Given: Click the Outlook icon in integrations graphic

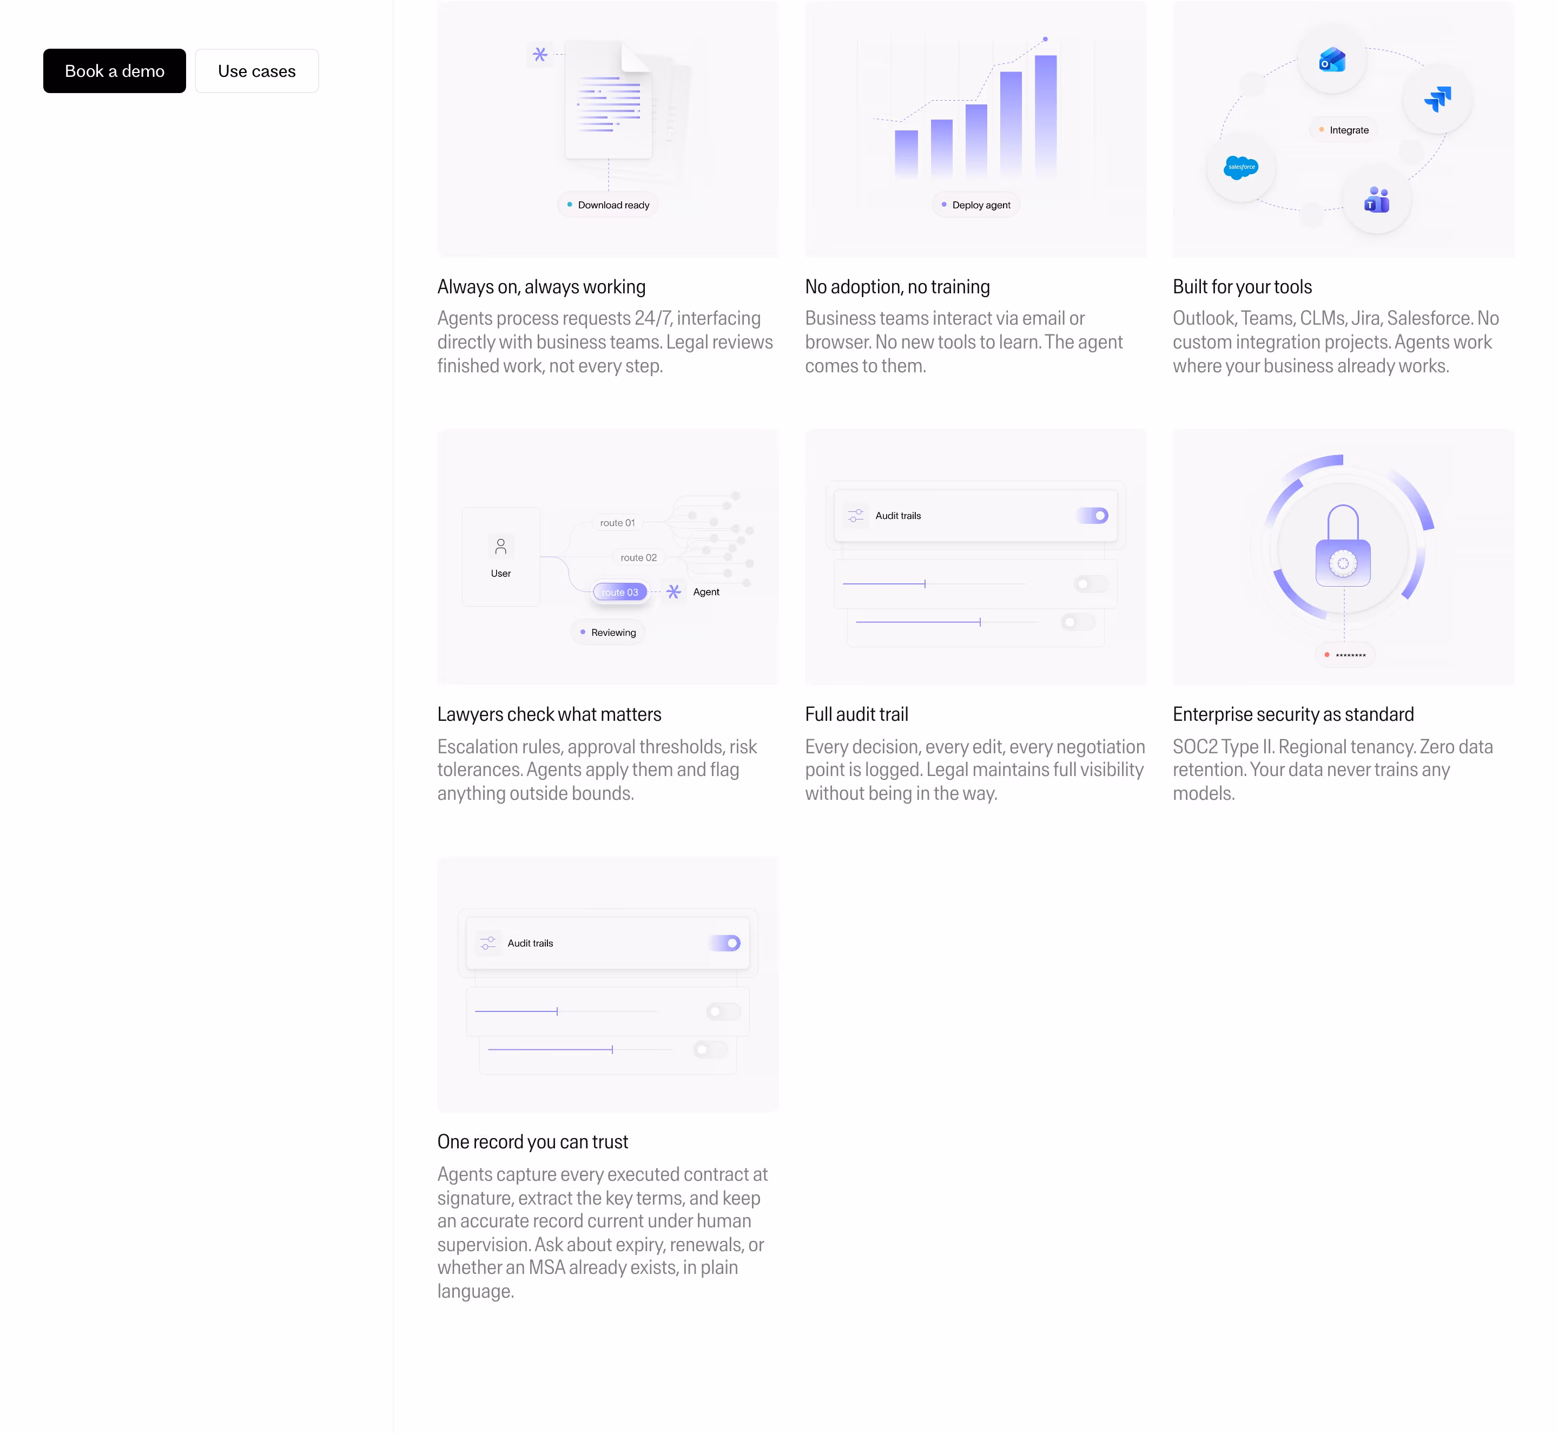Looking at the screenshot, I should pos(1332,60).
